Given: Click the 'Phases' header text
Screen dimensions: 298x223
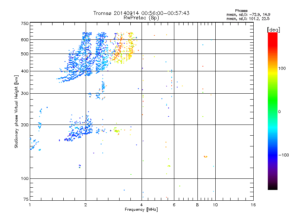Looking at the screenshot, I should tap(241, 11).
